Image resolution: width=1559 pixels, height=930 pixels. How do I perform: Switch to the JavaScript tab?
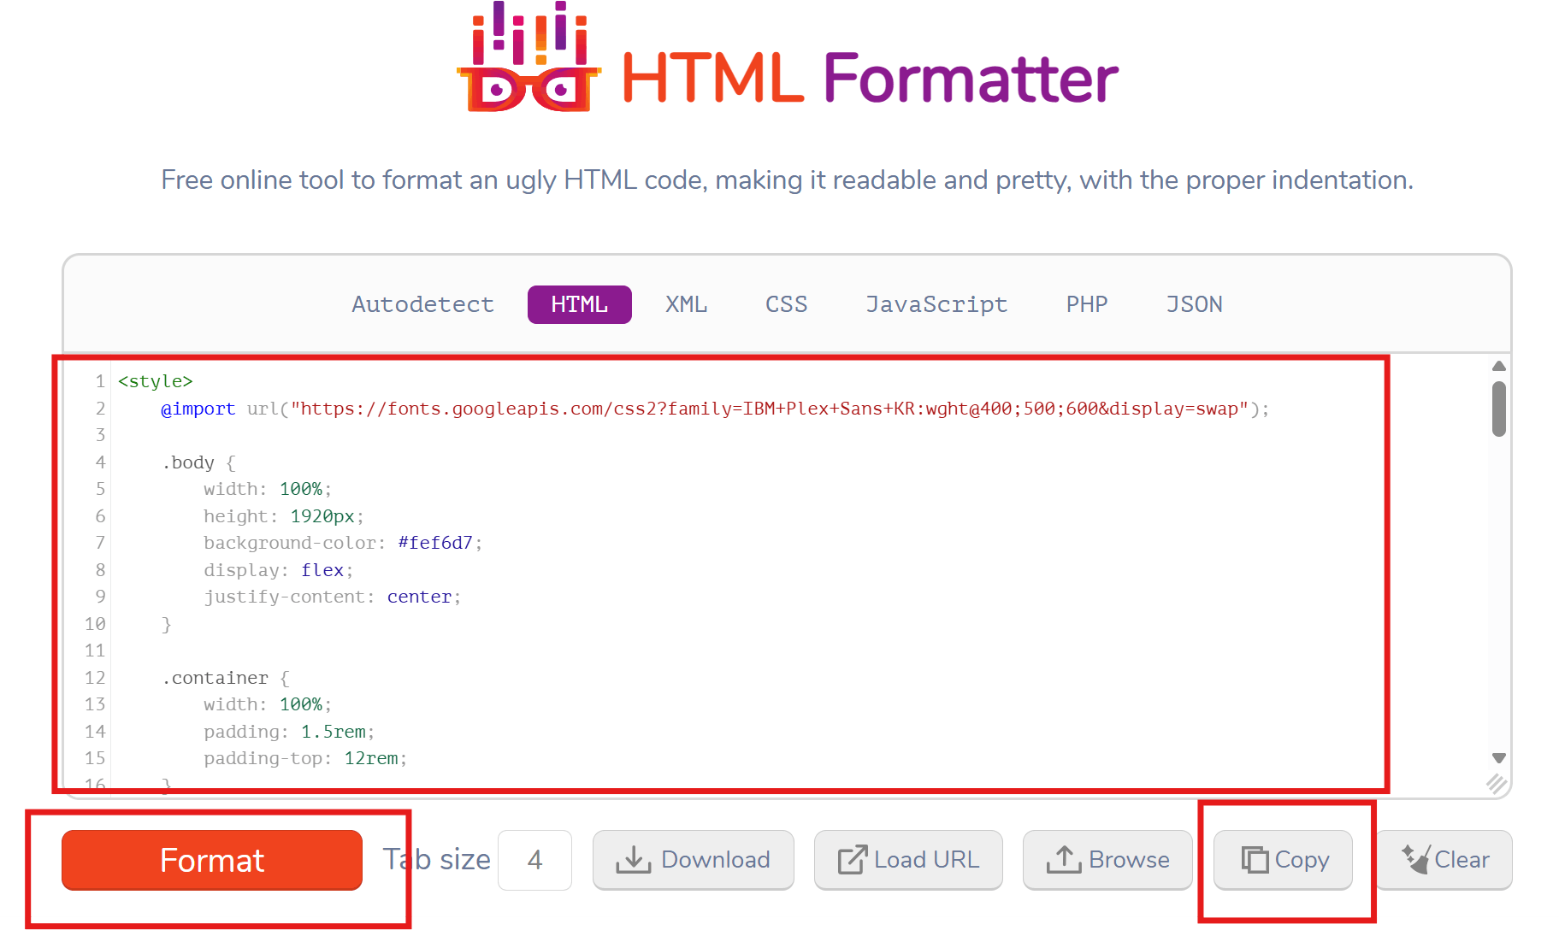pos(936,304)
